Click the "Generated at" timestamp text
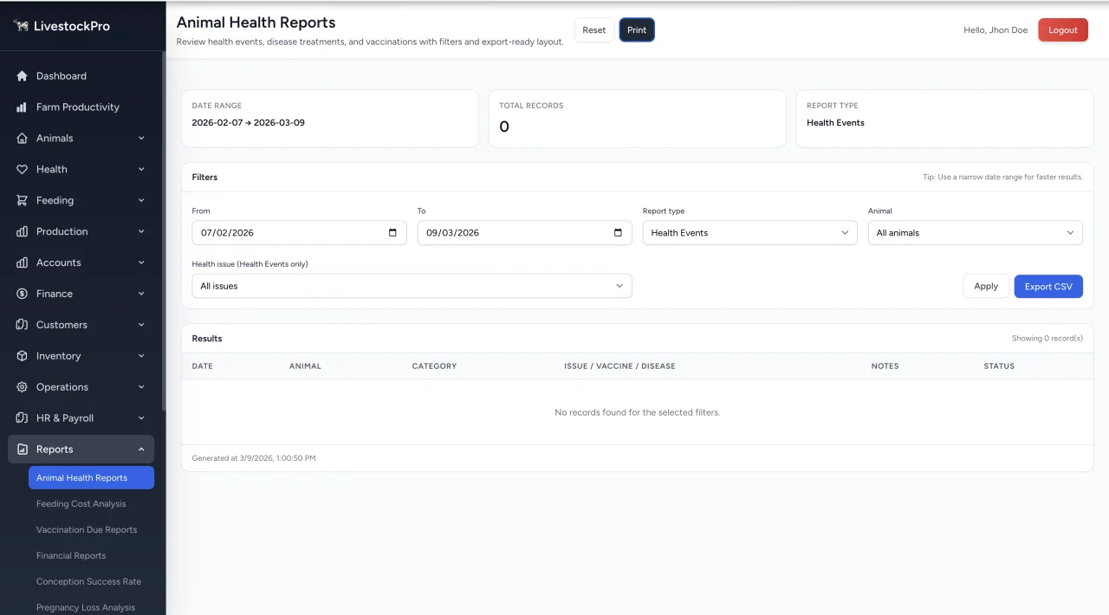 pyautogui.click(x=254, y=458)
